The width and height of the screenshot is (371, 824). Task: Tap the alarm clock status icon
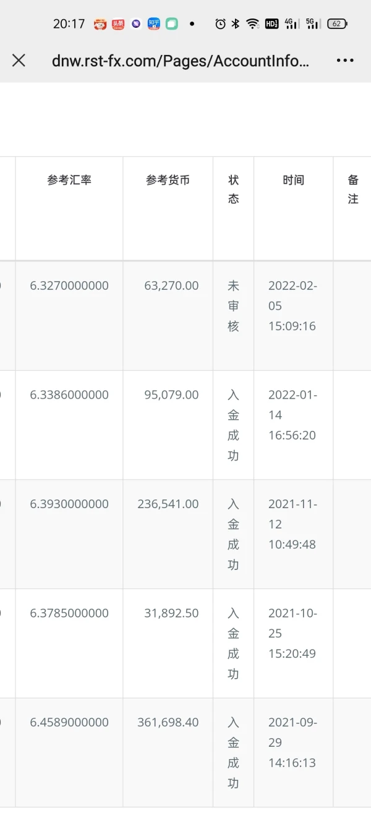click(220, 24)
